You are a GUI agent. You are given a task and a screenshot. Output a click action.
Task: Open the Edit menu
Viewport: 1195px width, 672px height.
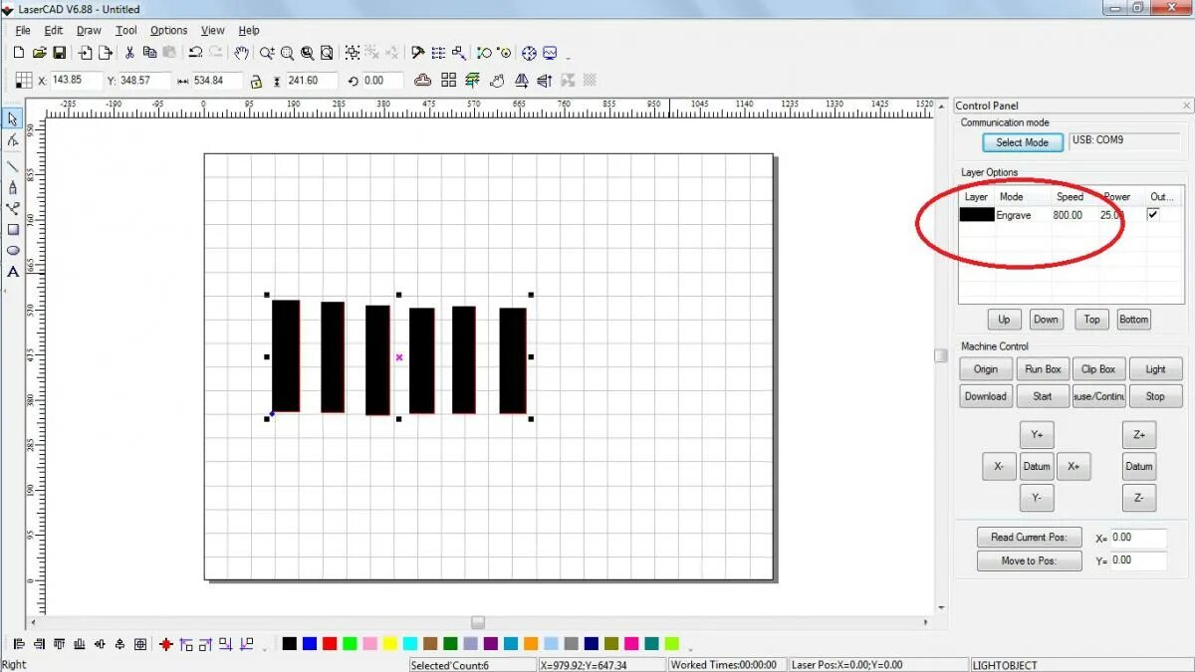[x=54, y=31]
